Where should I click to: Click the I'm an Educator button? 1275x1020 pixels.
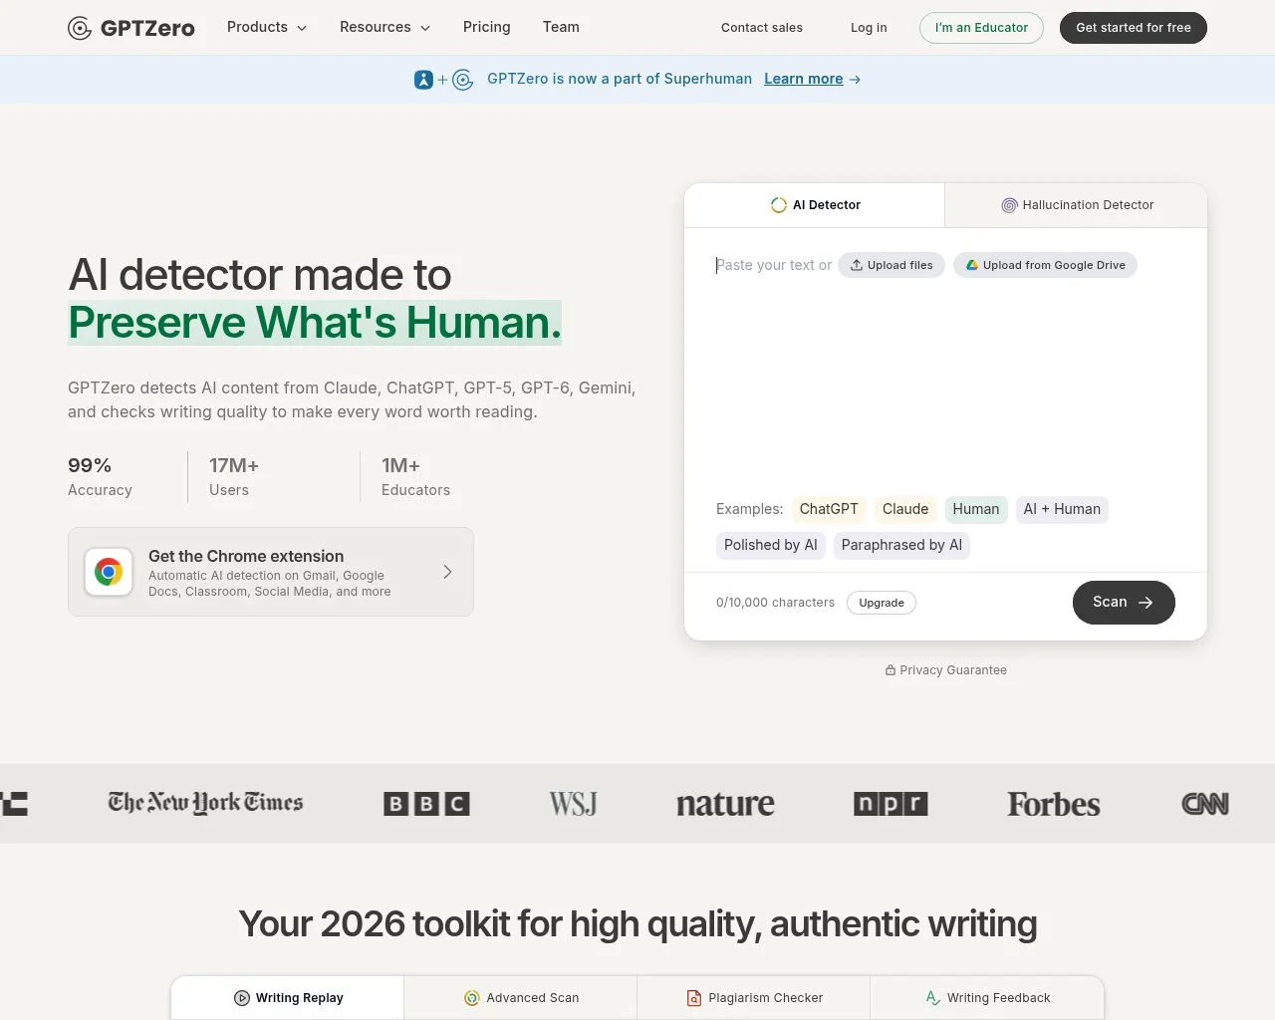[981, 28]
